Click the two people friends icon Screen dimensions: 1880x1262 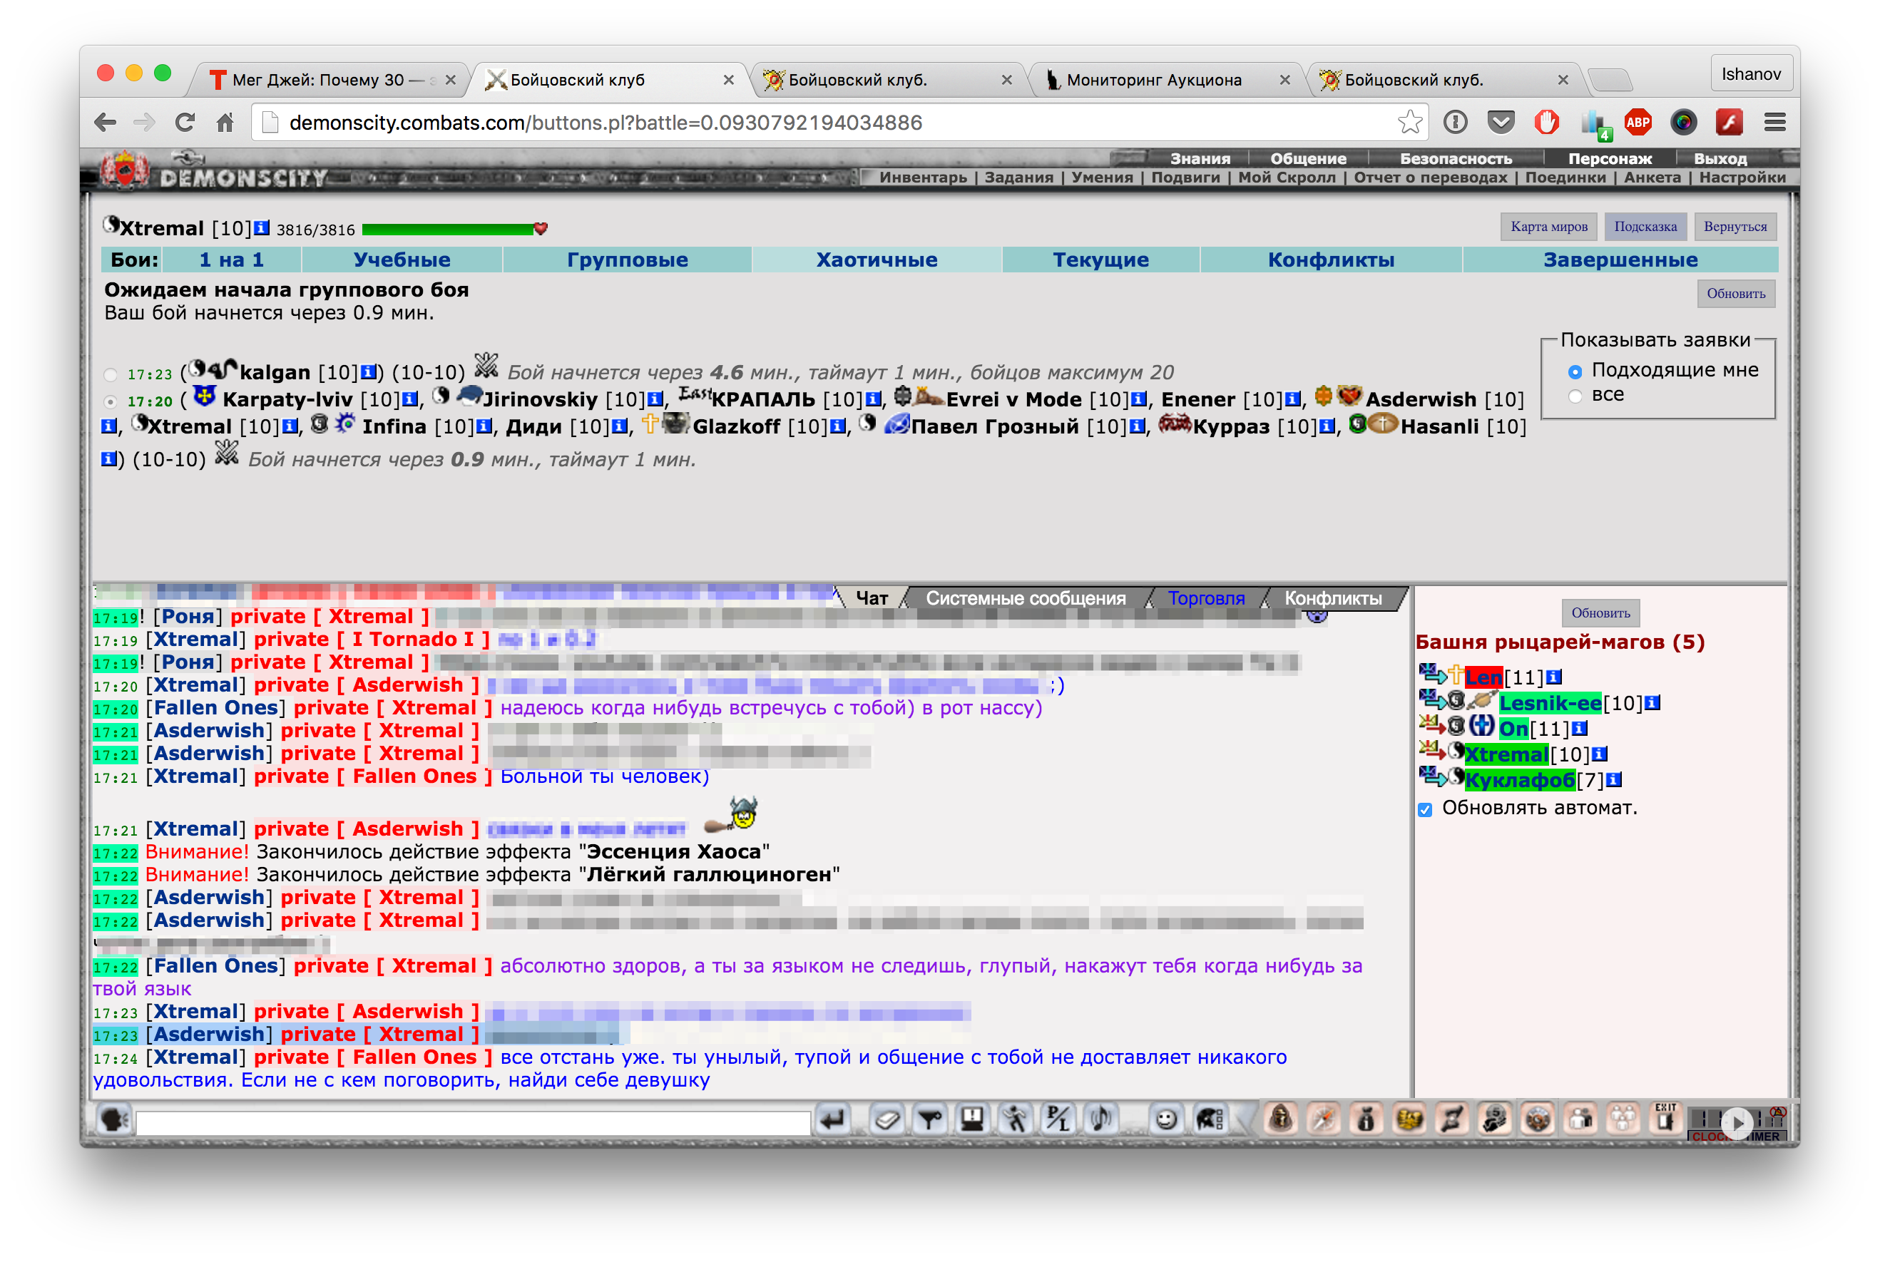click(1580, 1119)
